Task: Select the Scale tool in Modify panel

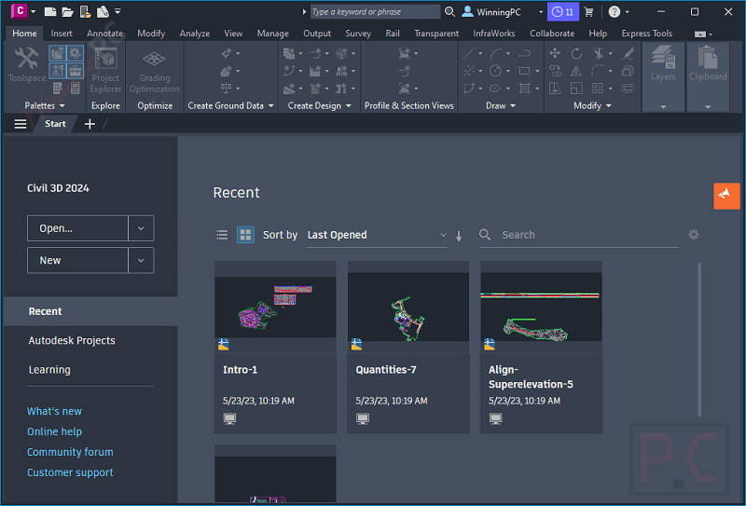Action: (576, 89)
